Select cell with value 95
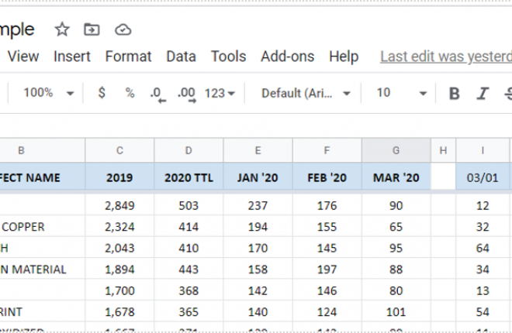 396,248
